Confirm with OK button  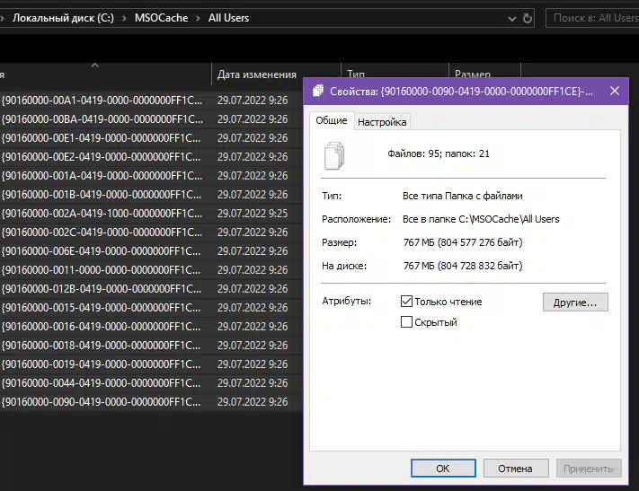(443, 469)
